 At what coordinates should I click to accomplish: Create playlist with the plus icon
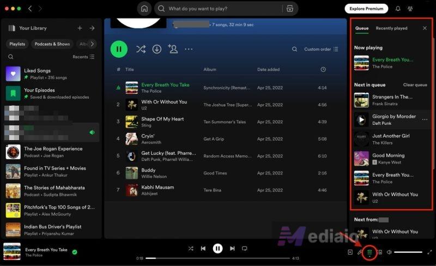tap(80, 28)
